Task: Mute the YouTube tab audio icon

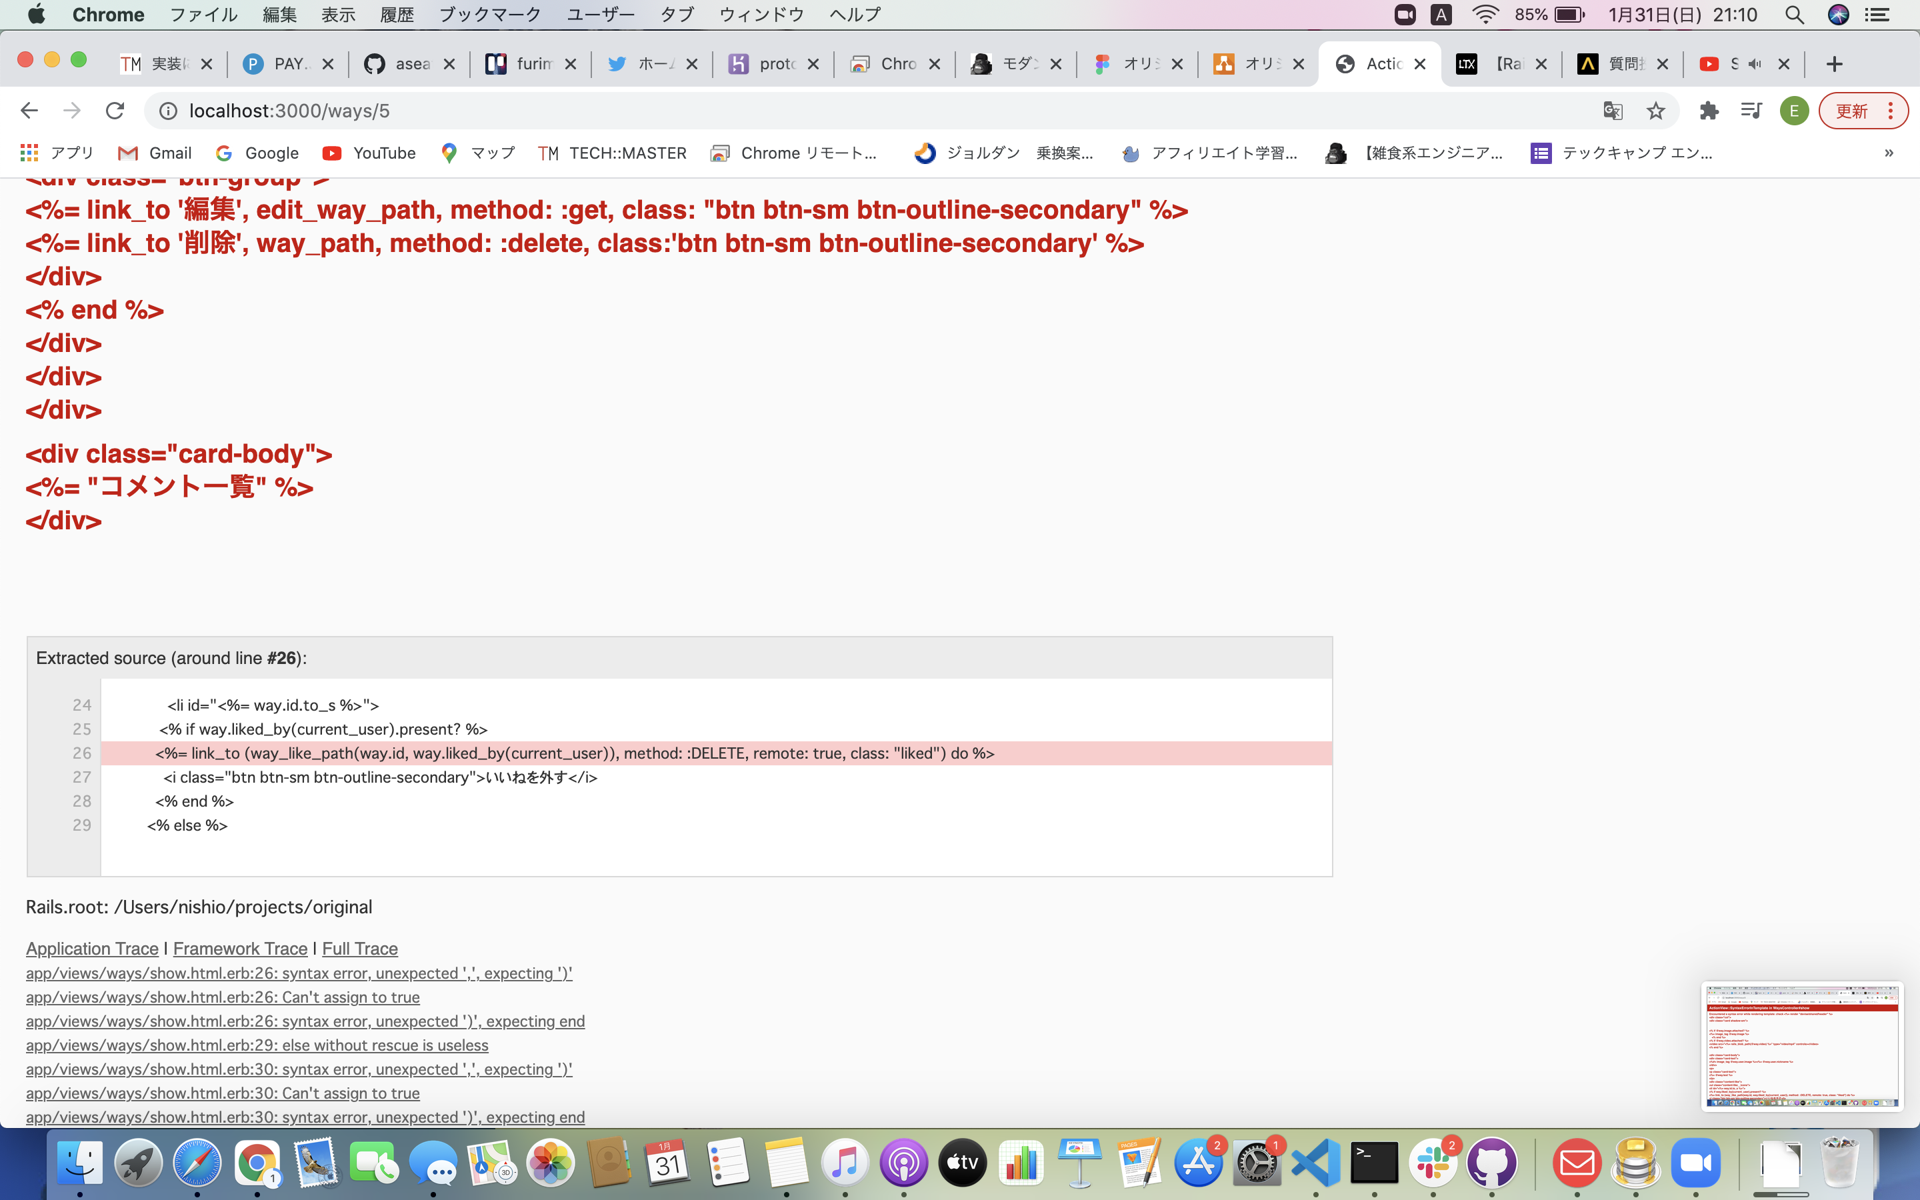Action: click(1754, 63)
